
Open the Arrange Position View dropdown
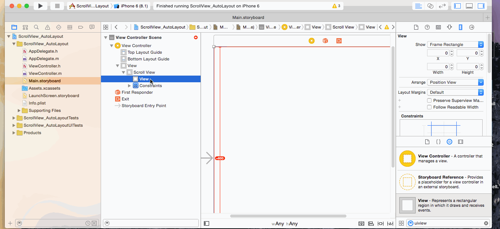tap(455, 82)
